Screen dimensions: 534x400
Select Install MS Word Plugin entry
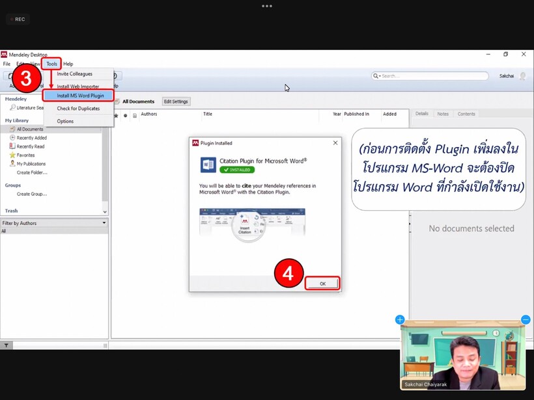coord(79,96)
